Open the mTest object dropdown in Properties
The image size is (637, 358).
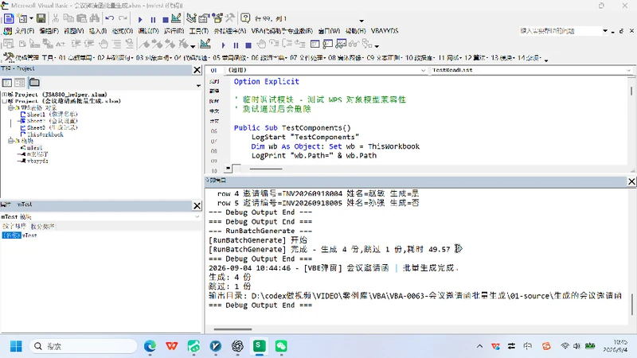[197, 216]
